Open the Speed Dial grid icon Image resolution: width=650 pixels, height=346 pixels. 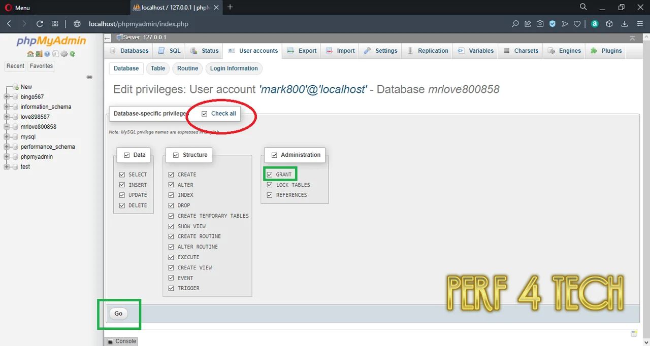pos(55,24)
